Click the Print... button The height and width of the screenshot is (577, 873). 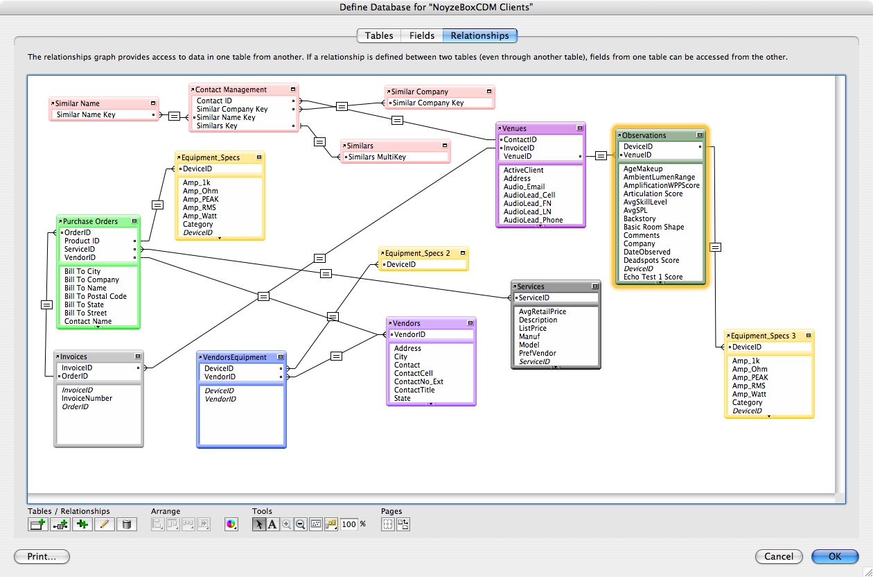[42, 556]
